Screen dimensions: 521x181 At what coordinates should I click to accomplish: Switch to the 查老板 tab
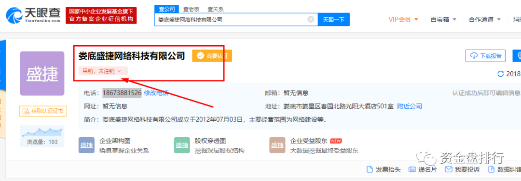click(191, 9)
